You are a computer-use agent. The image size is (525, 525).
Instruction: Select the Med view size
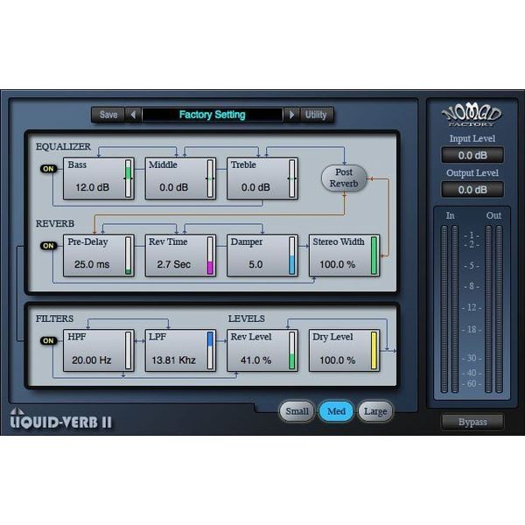click(336, 411)
